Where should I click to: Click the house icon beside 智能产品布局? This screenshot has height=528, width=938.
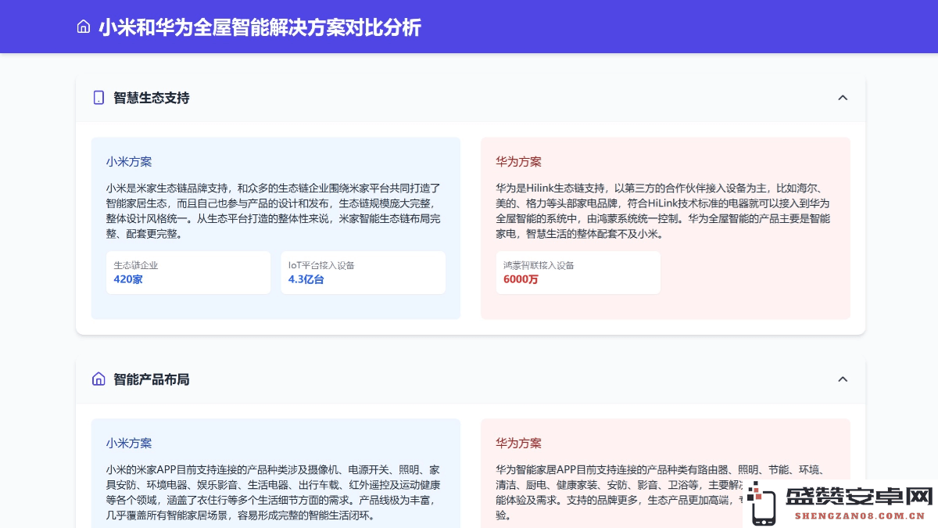pyautogui.click(x=98, y=379)
